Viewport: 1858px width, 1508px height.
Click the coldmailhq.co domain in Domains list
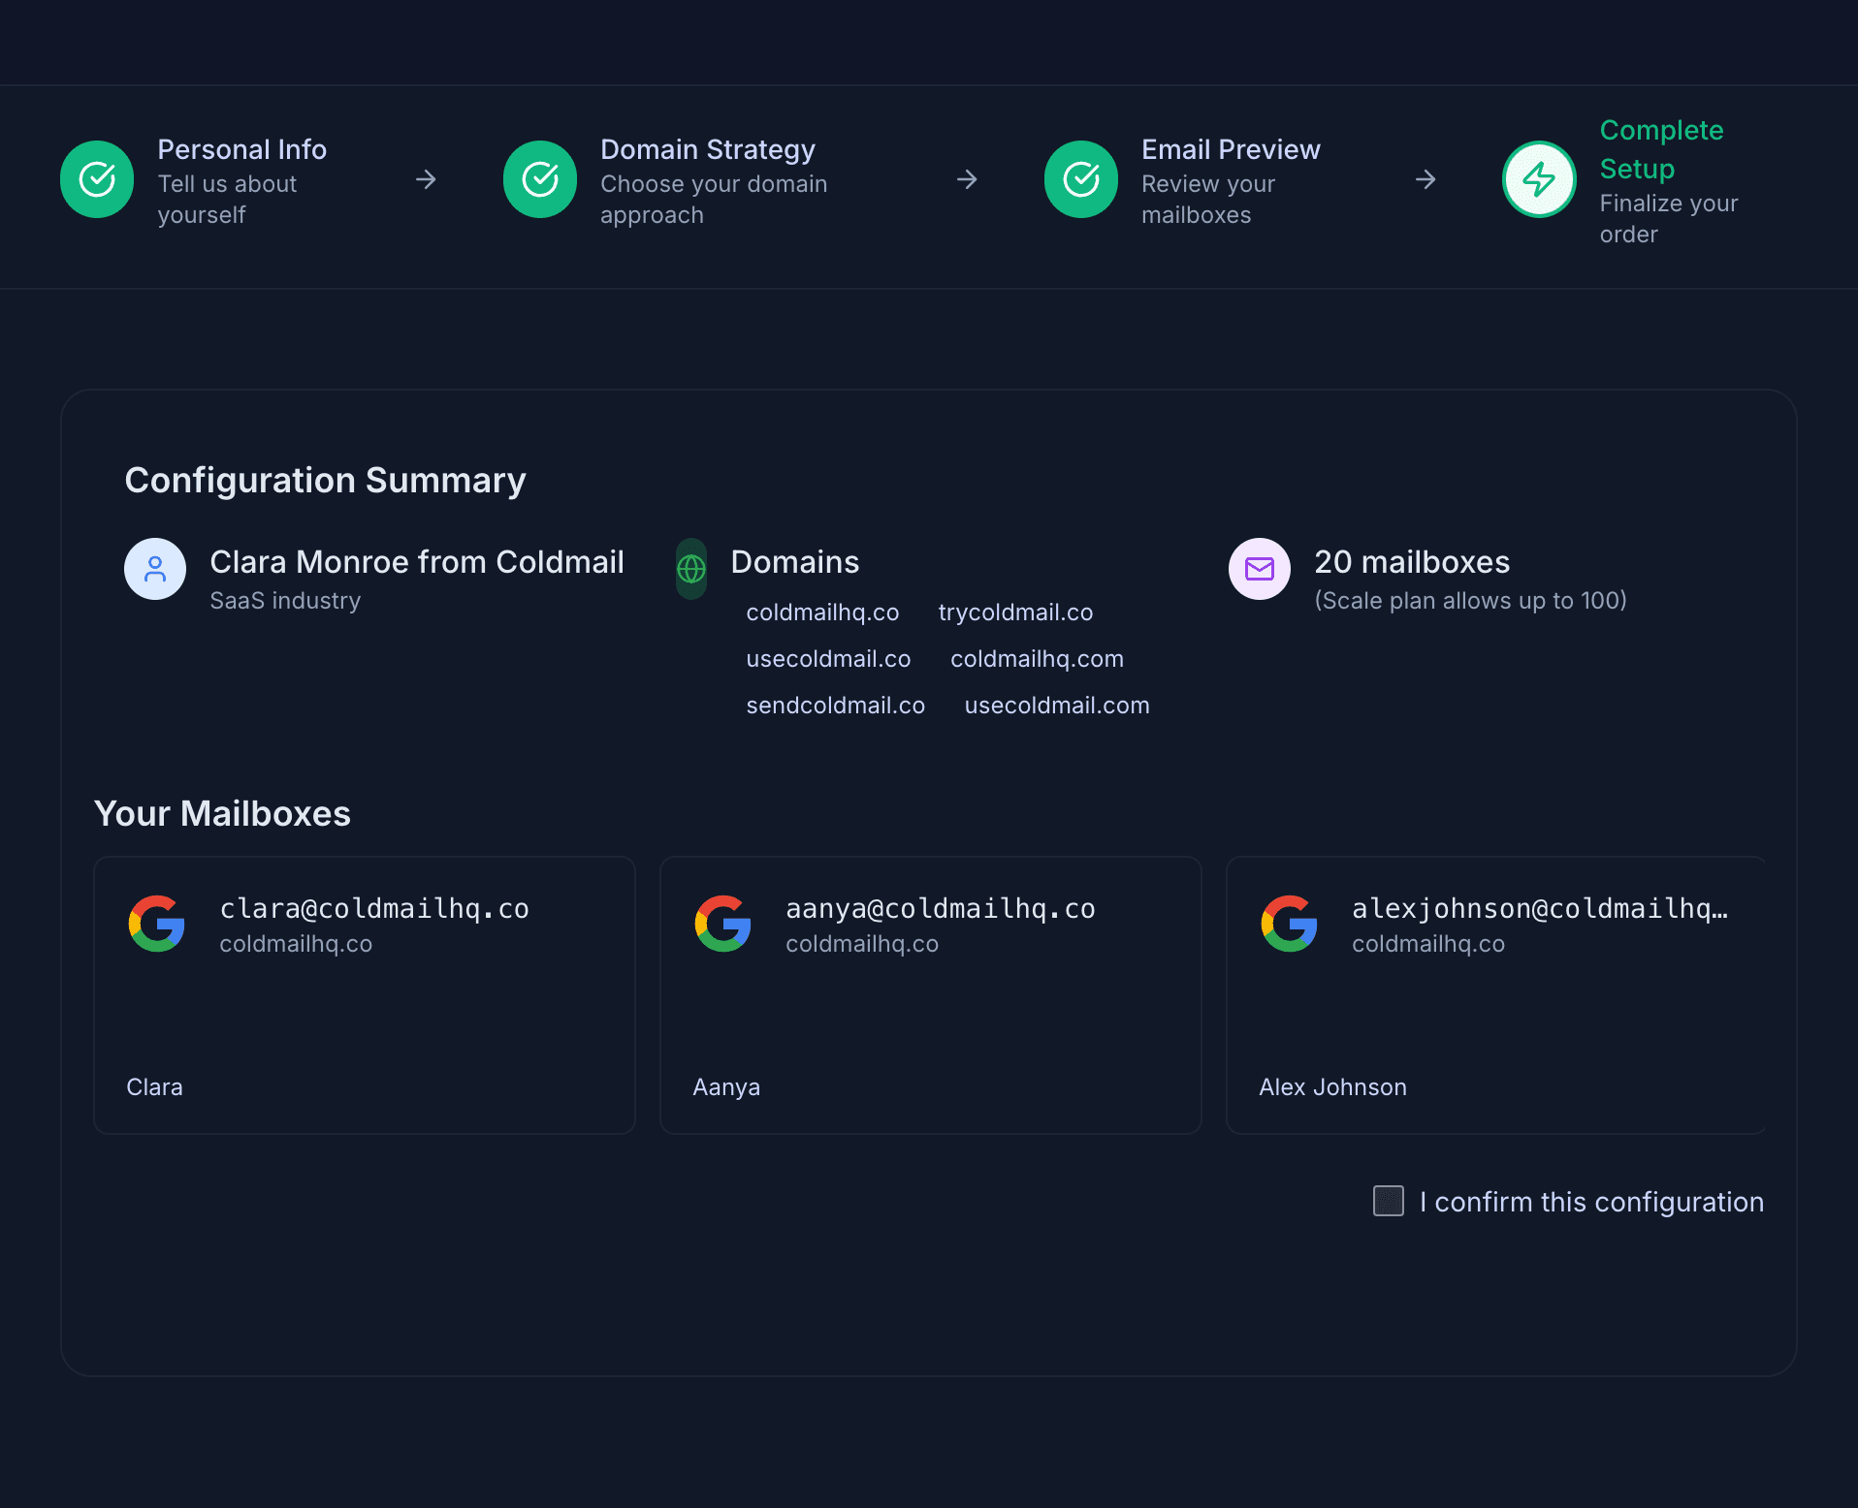pos(822,613)
